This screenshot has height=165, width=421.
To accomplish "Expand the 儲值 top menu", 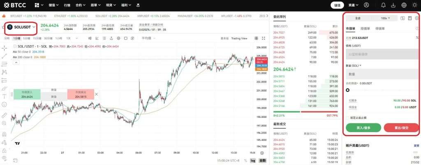I will [x=53, y=5].
